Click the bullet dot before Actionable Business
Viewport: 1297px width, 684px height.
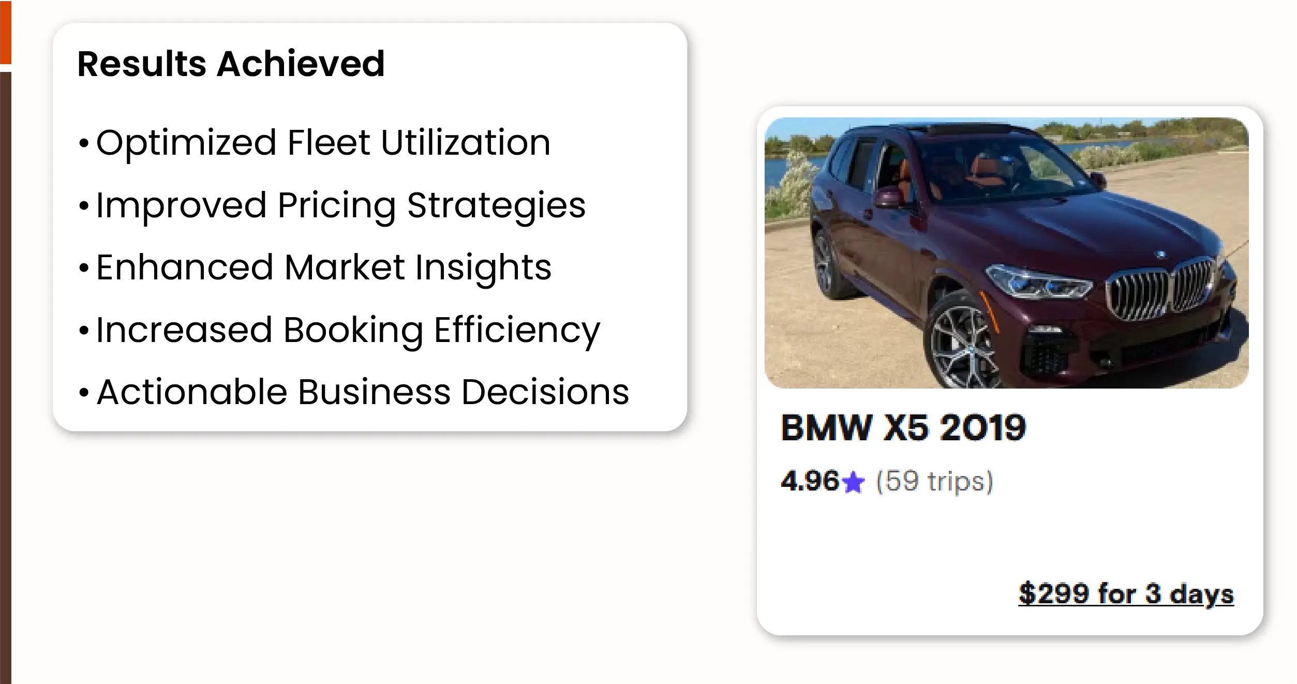click(x=83, y=393)
